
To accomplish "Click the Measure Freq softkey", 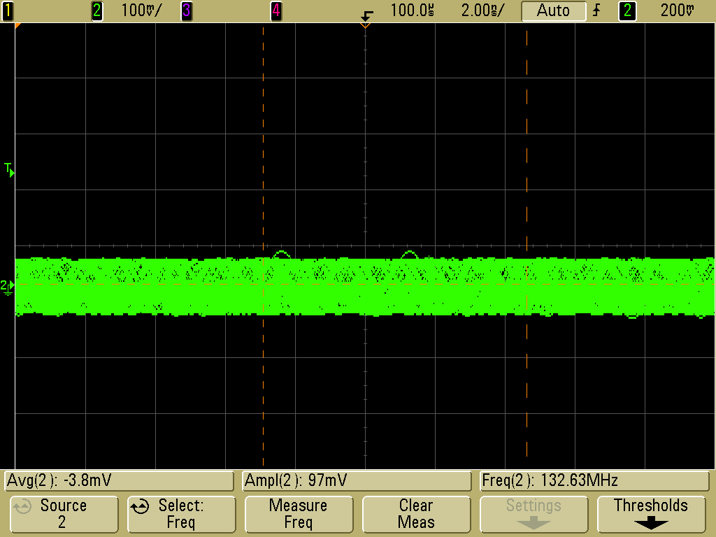I will pyautogui.click(x=299, y=514).
